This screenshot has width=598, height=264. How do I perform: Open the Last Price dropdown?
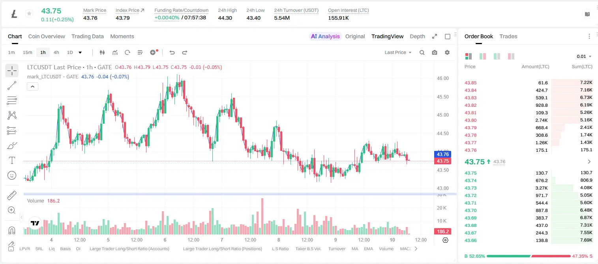click(x=398, y=52)
